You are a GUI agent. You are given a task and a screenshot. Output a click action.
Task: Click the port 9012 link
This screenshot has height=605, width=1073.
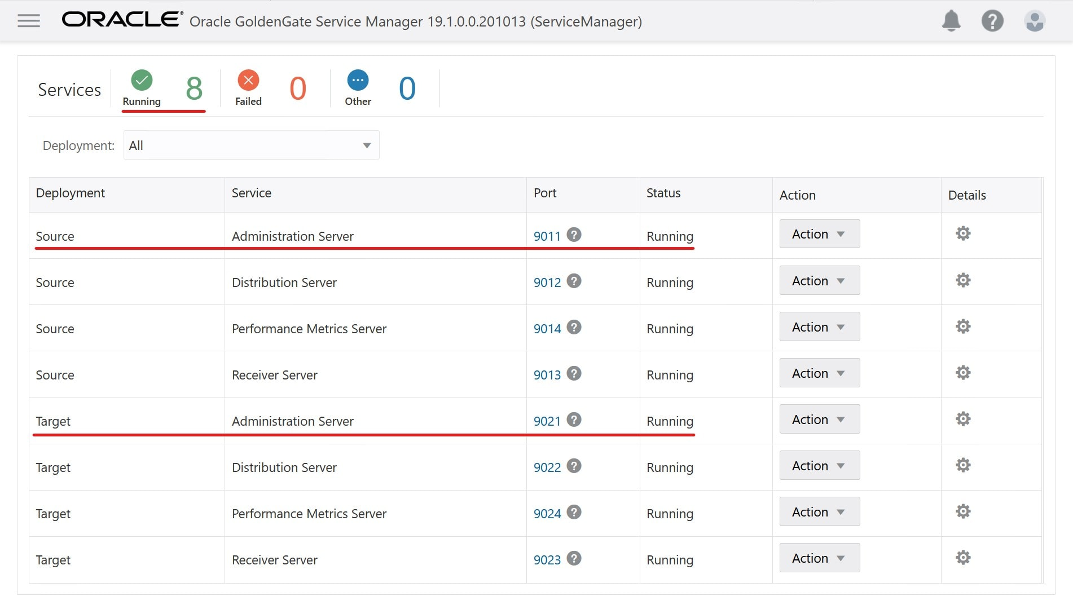pyautogui.click(x=547, y=282)
